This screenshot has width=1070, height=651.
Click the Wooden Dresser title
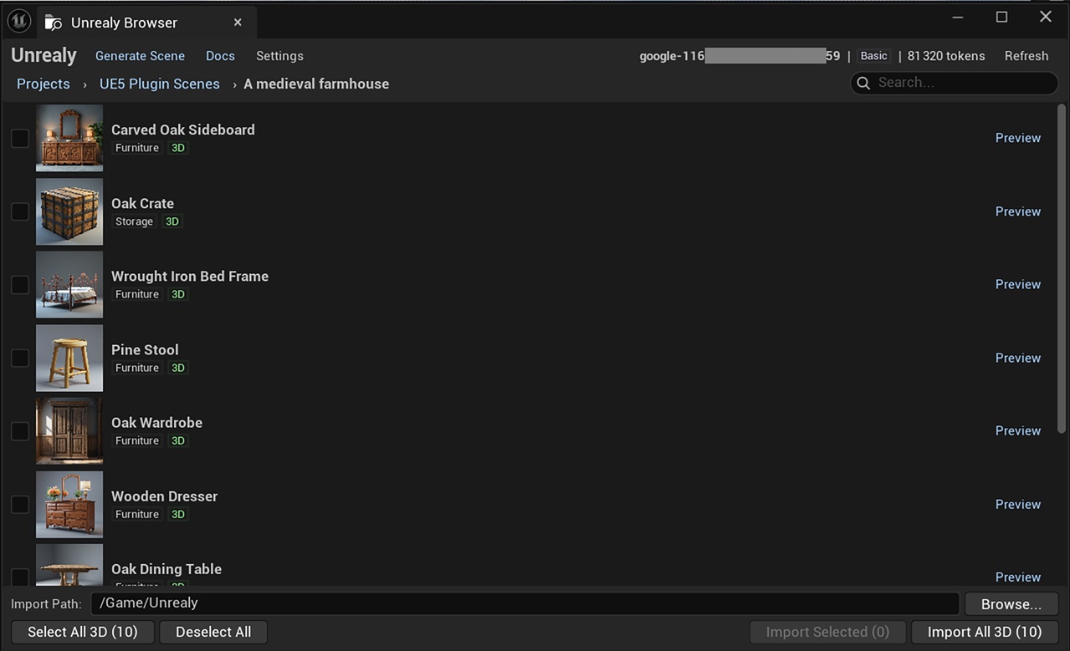coord(165,496)
